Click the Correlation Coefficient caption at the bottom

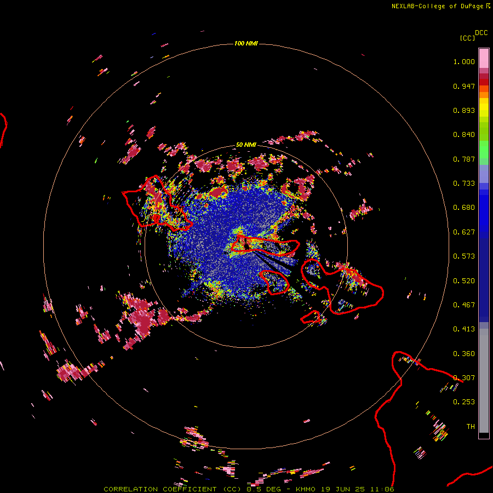[x=249, y=489]
